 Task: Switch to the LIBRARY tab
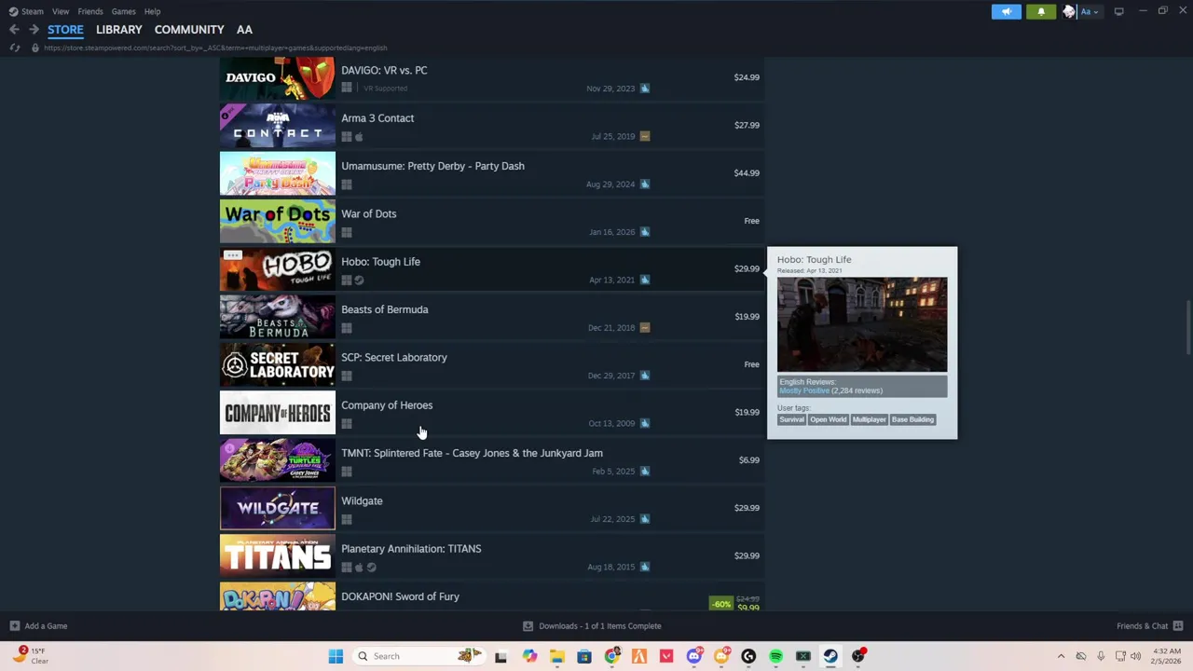click(118, 30)
